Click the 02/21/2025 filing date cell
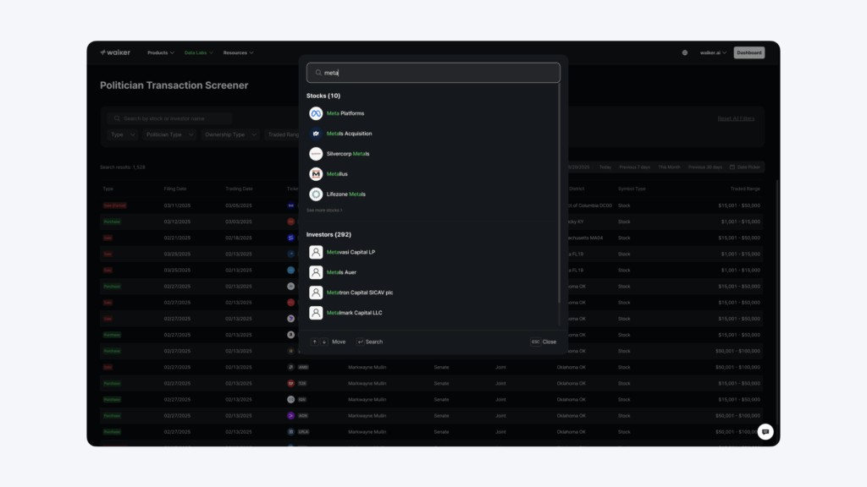This screenshot has height=487, width=867. 177,238
